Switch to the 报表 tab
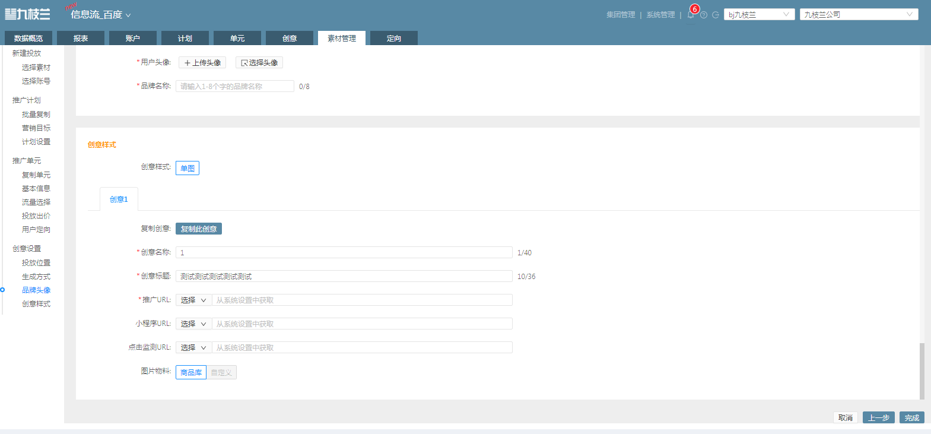931x434 pixels. [81, 38]
